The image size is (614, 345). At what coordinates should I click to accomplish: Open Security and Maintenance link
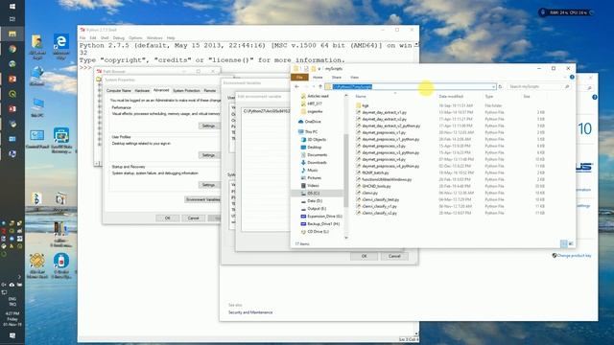pos(250,312)
